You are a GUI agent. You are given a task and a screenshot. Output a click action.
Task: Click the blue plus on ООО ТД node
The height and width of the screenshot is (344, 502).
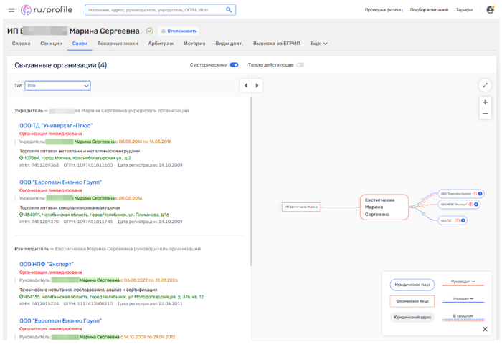tap(463, 220)
